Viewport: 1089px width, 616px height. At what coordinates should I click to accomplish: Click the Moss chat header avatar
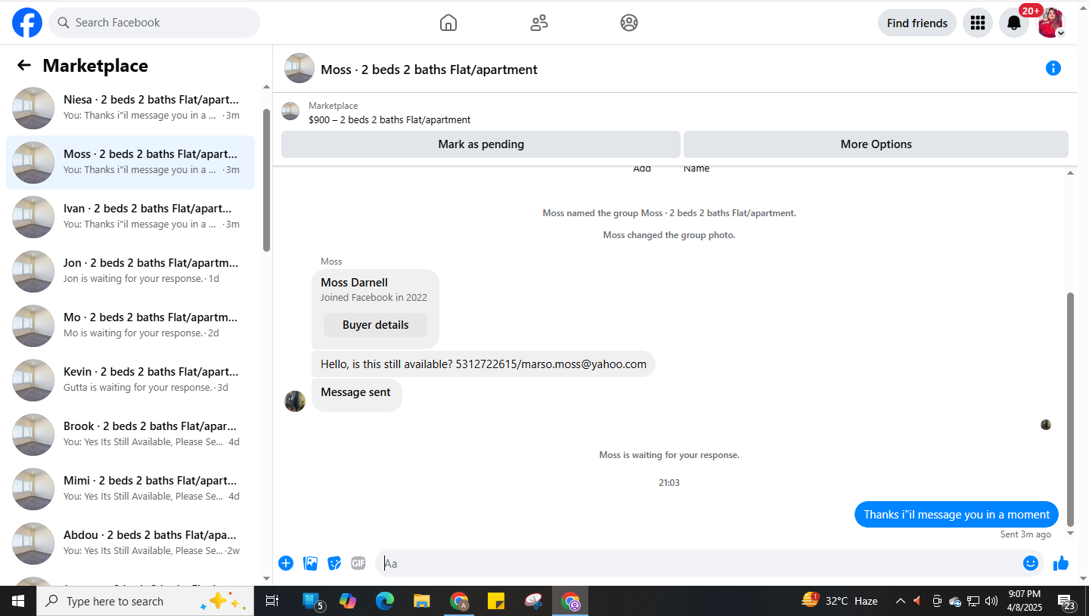point(299,68)
